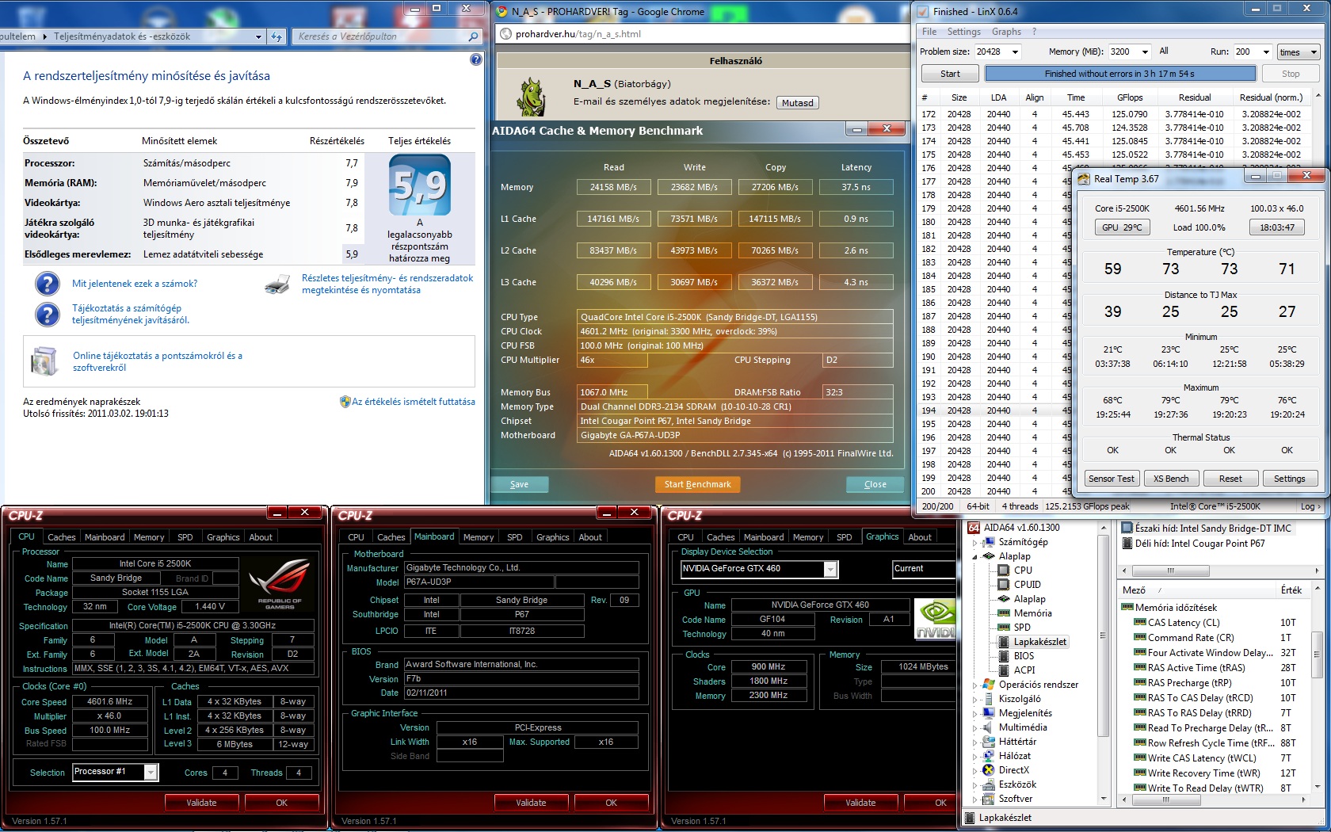Expand the Megjelenítés node in AIDA64 tree
This screenshot has height=832, width=1331.
[x=975, y=714]
